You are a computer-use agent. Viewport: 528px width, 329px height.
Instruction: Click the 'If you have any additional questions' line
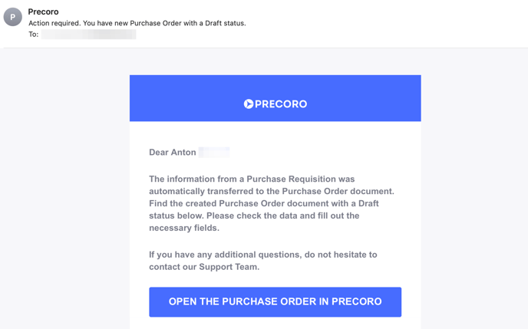click(263, 255)
